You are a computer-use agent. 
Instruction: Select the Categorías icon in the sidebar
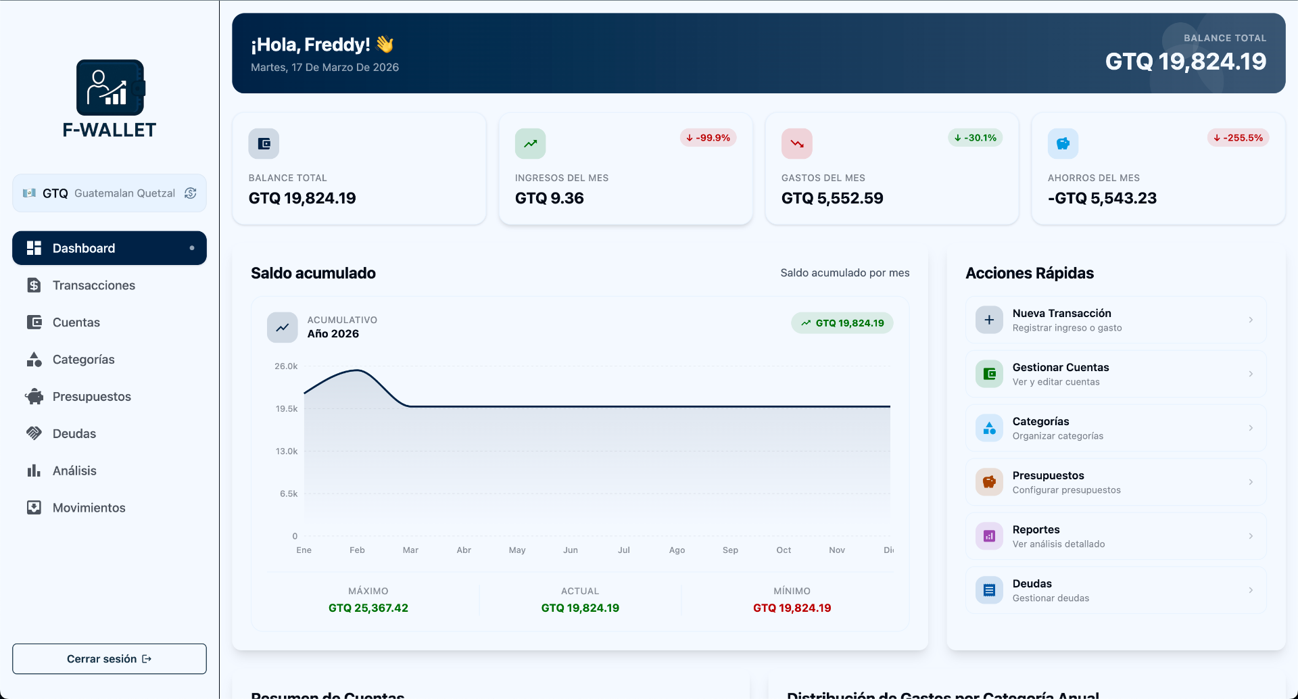34,359
